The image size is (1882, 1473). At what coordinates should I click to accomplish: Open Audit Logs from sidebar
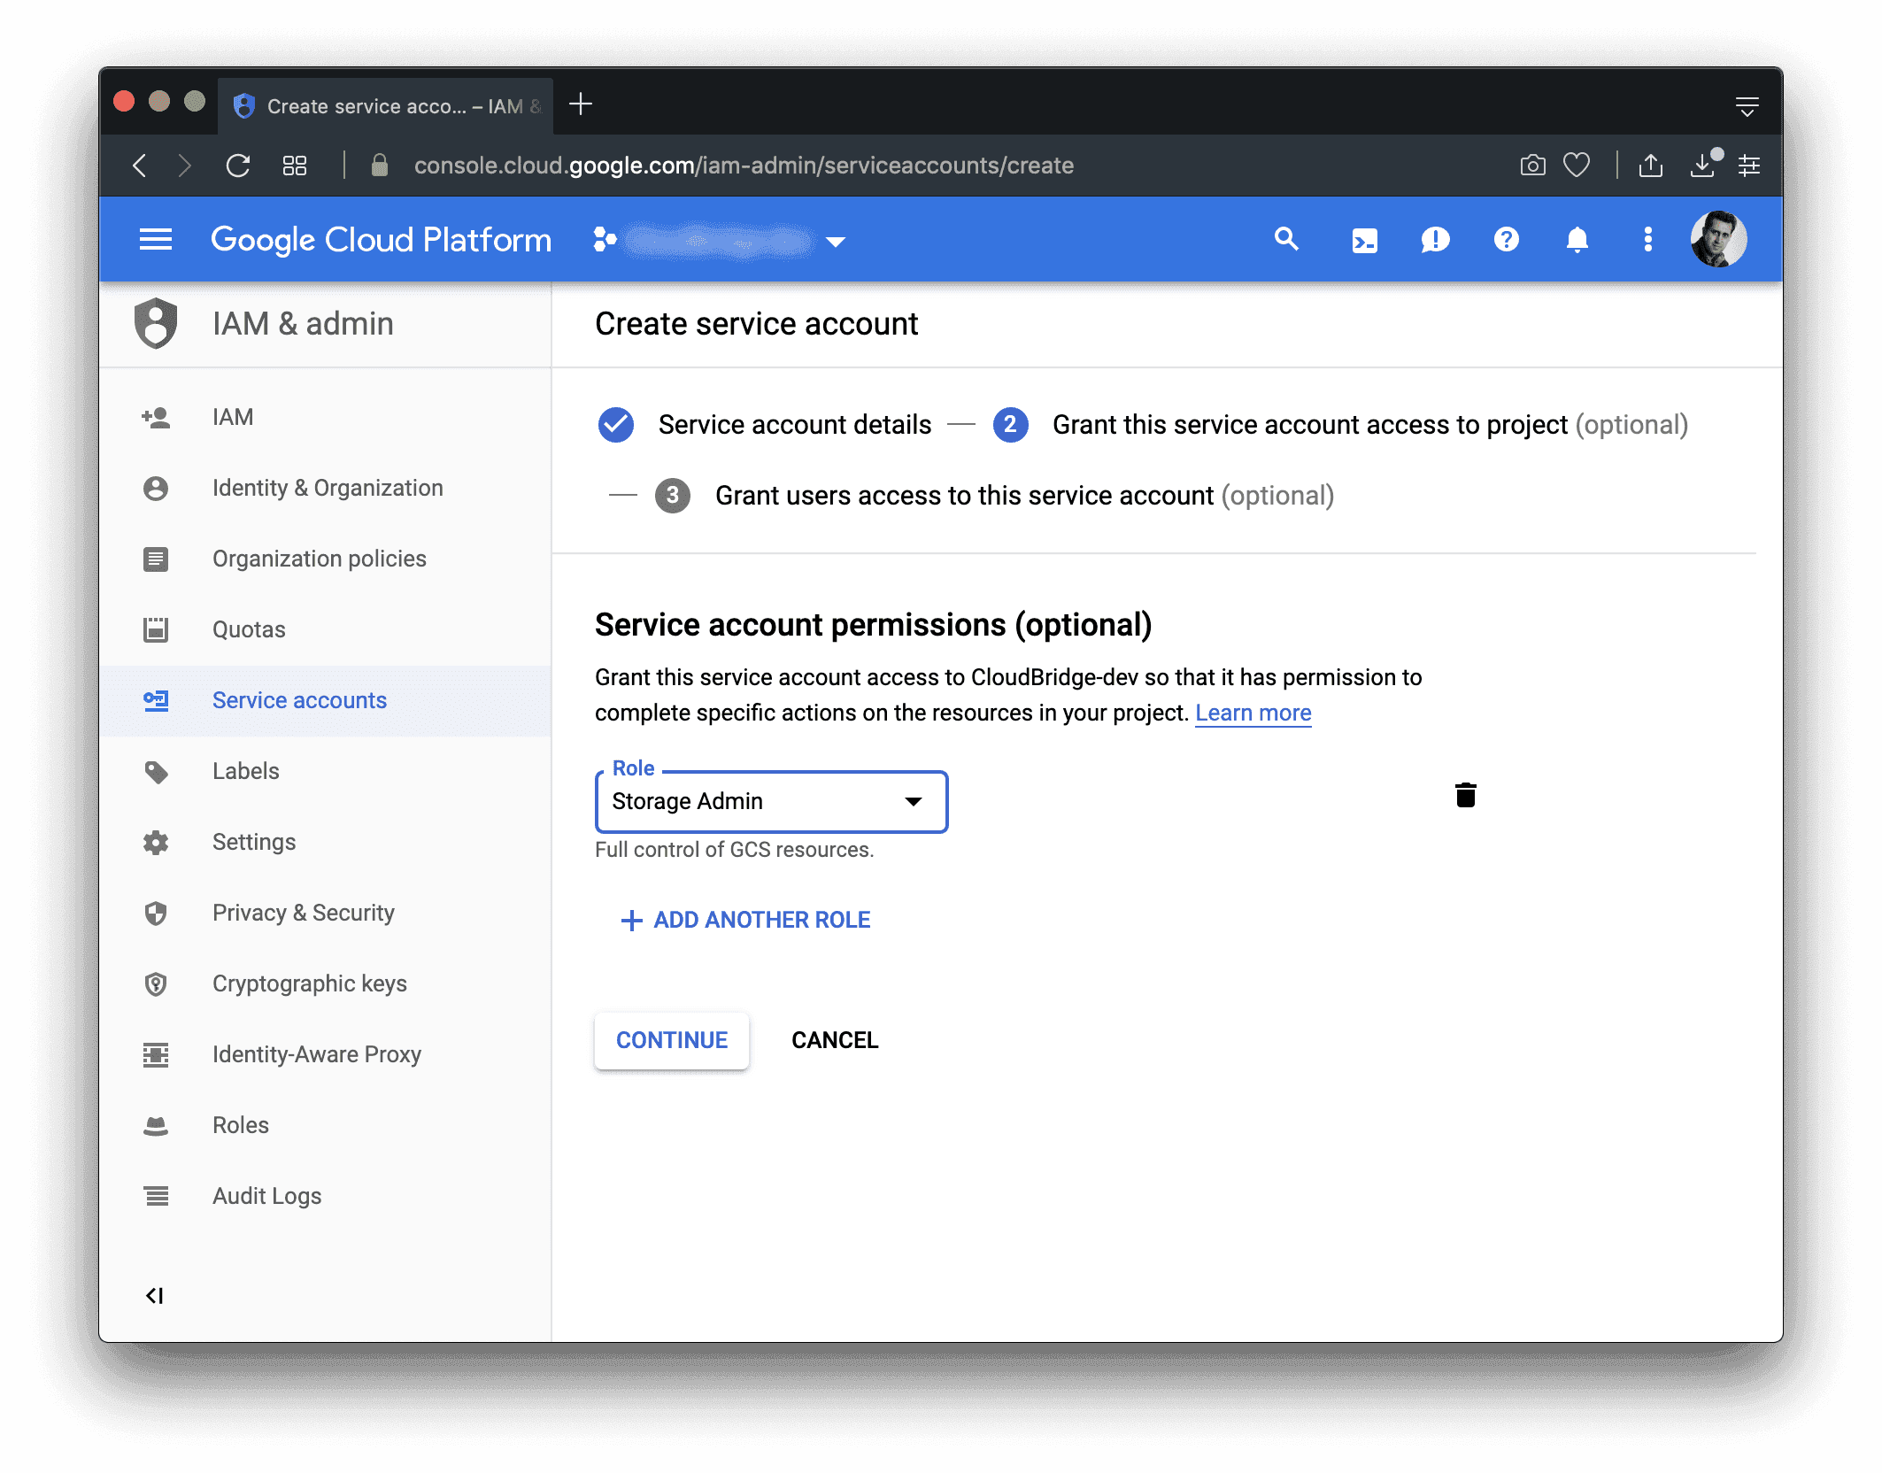point(266,1196)
